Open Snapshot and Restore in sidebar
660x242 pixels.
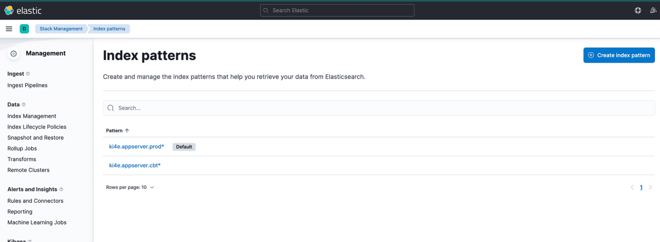point(36,138)
